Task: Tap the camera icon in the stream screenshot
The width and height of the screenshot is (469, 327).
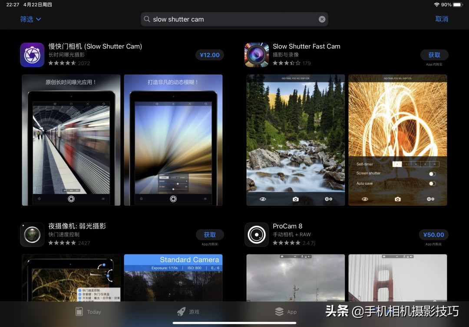Action: 296,199
